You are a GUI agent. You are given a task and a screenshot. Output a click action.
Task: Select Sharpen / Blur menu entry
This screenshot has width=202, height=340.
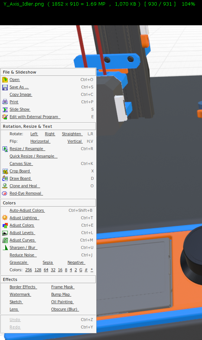(x=23, y=247)
